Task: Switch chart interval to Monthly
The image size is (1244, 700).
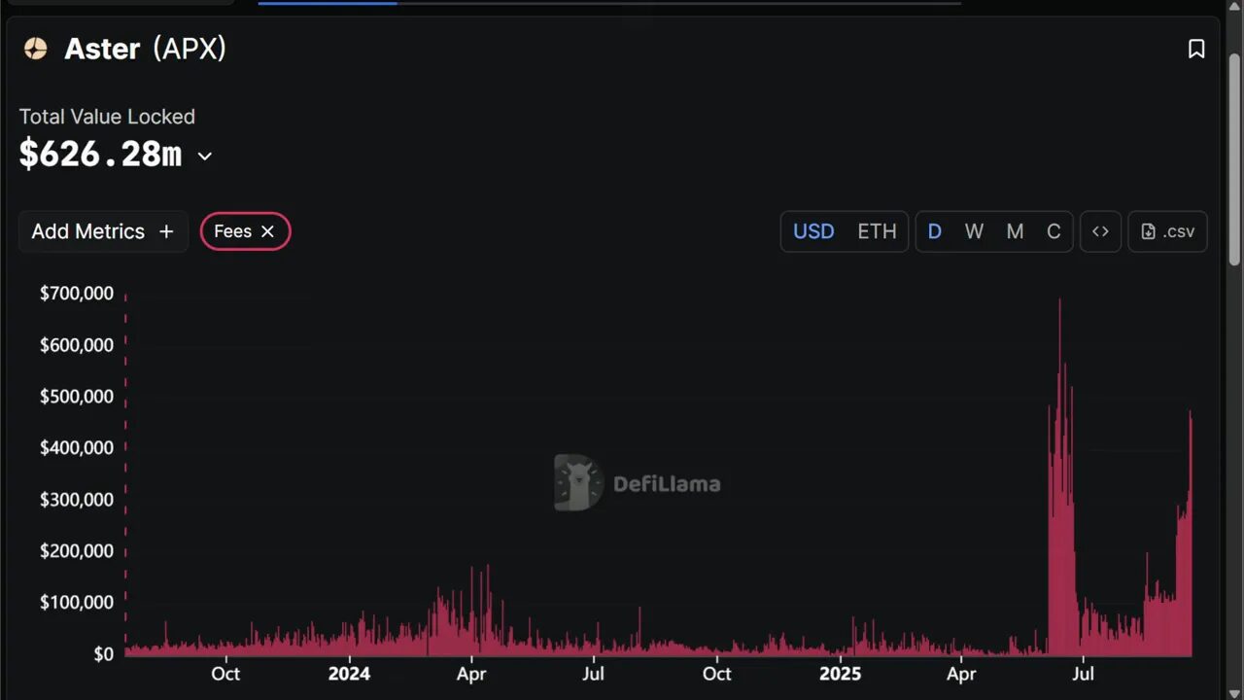Action: point(1015,231)
